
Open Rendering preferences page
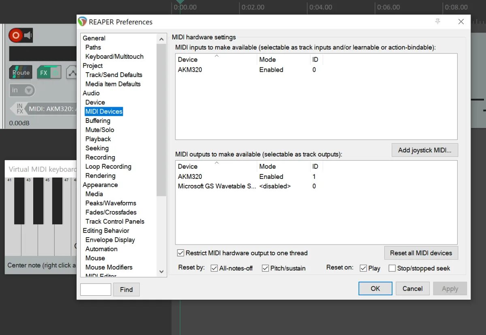100,176
